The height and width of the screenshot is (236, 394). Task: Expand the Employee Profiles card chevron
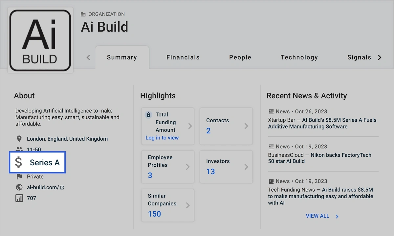point(188,167)
